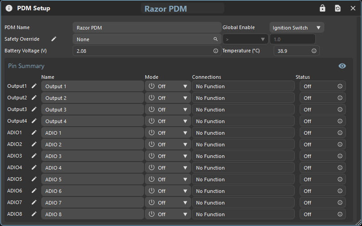Edit Output1 using its pencil icon
Viewport: 362px width, 226px height.
click(34, 86)
